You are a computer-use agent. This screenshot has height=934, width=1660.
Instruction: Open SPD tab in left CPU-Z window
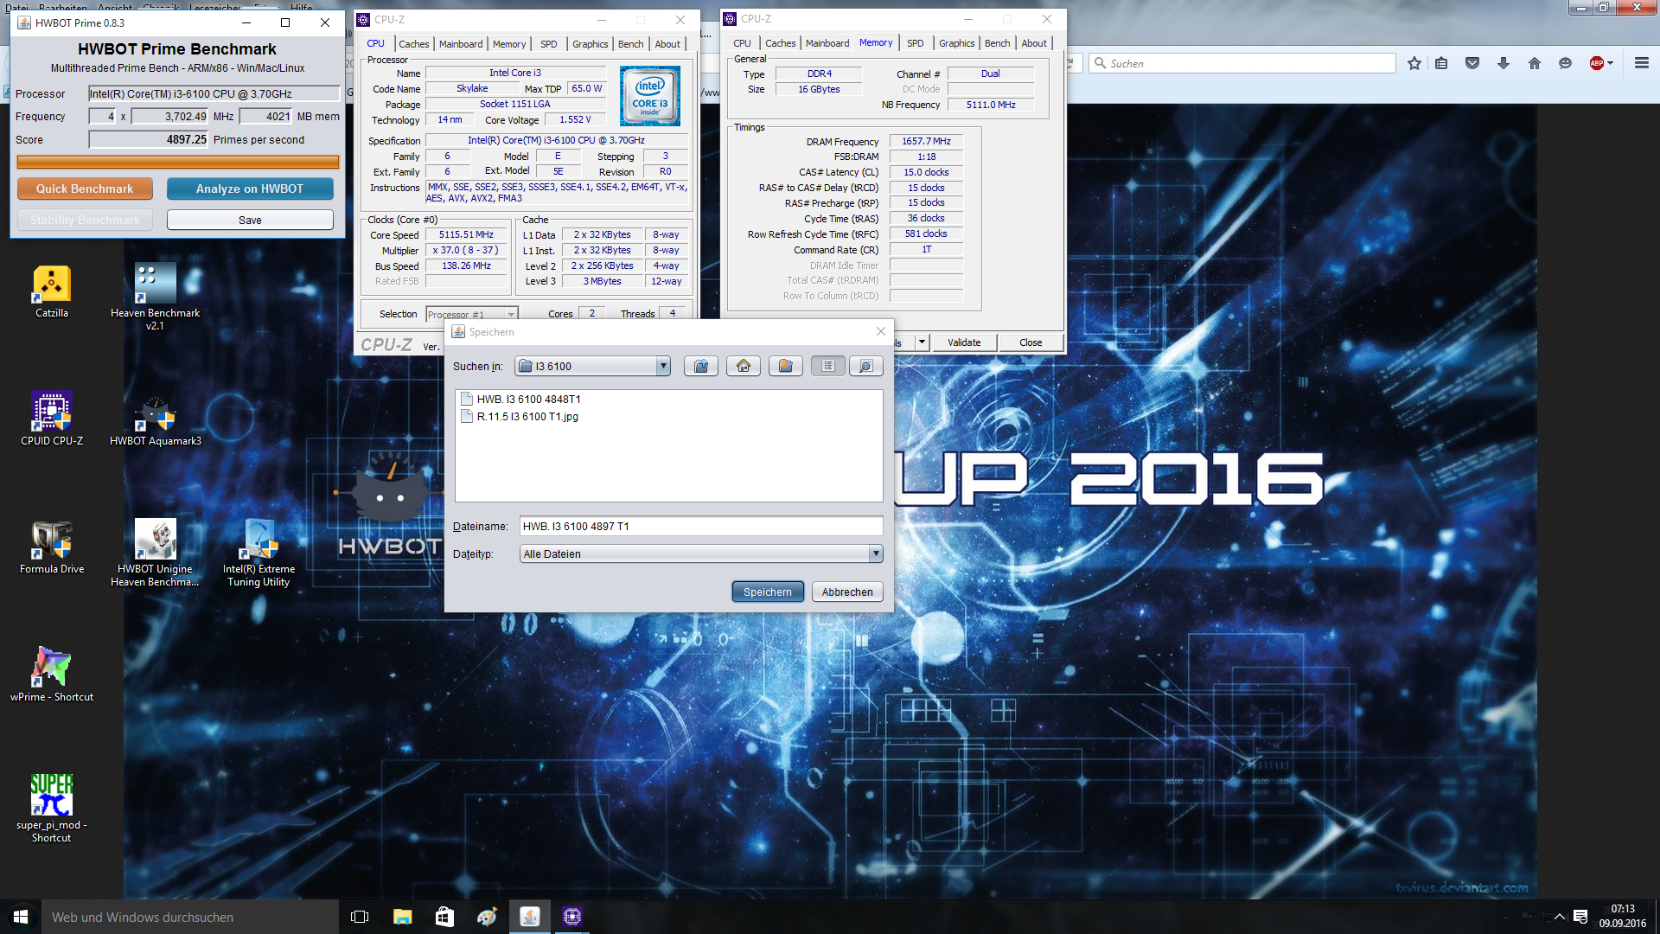click(x=548, y=44)
